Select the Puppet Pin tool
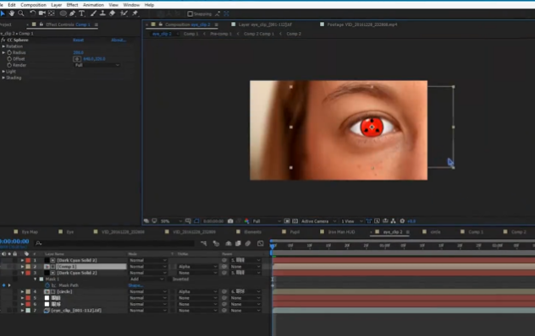Viewport: 535px width, 336px height. 135,14
